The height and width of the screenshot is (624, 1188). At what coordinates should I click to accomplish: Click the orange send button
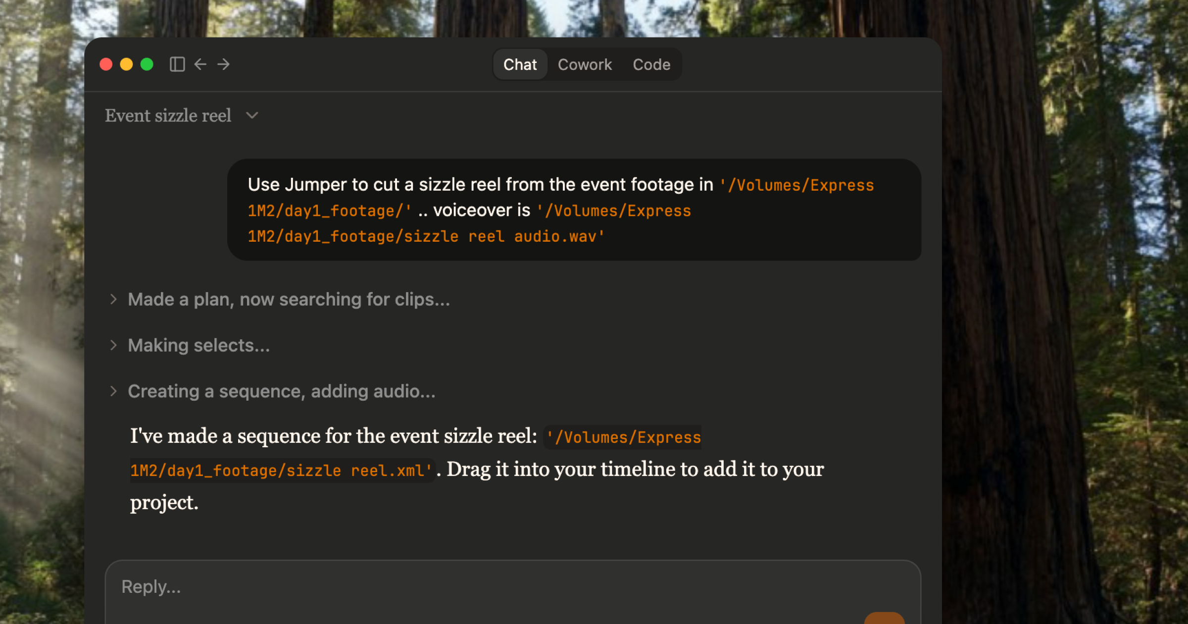(x=884, y=618)
